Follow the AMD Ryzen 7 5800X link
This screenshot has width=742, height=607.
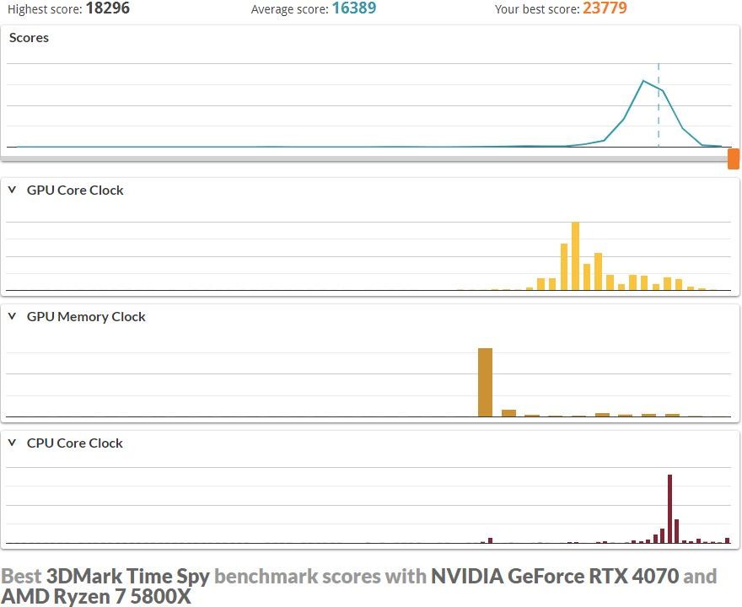(96, 597)
